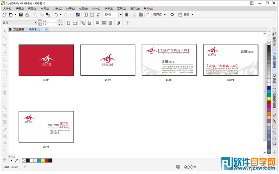Select the Eyedropper tool in the toolbox
This screenshot has width=279, height=174.
5,130
